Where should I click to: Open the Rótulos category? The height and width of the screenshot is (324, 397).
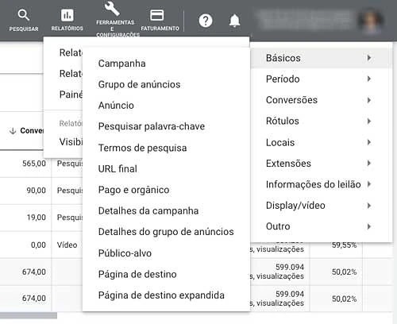322,121
